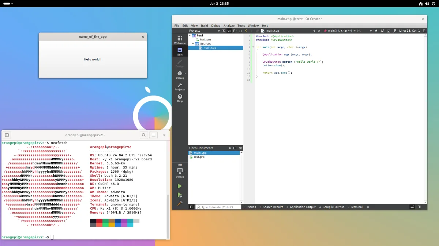Viewport: 439px width, 246px height.
Task: Toggle right sidebar visibility in status bar
Action: point(419,207)
